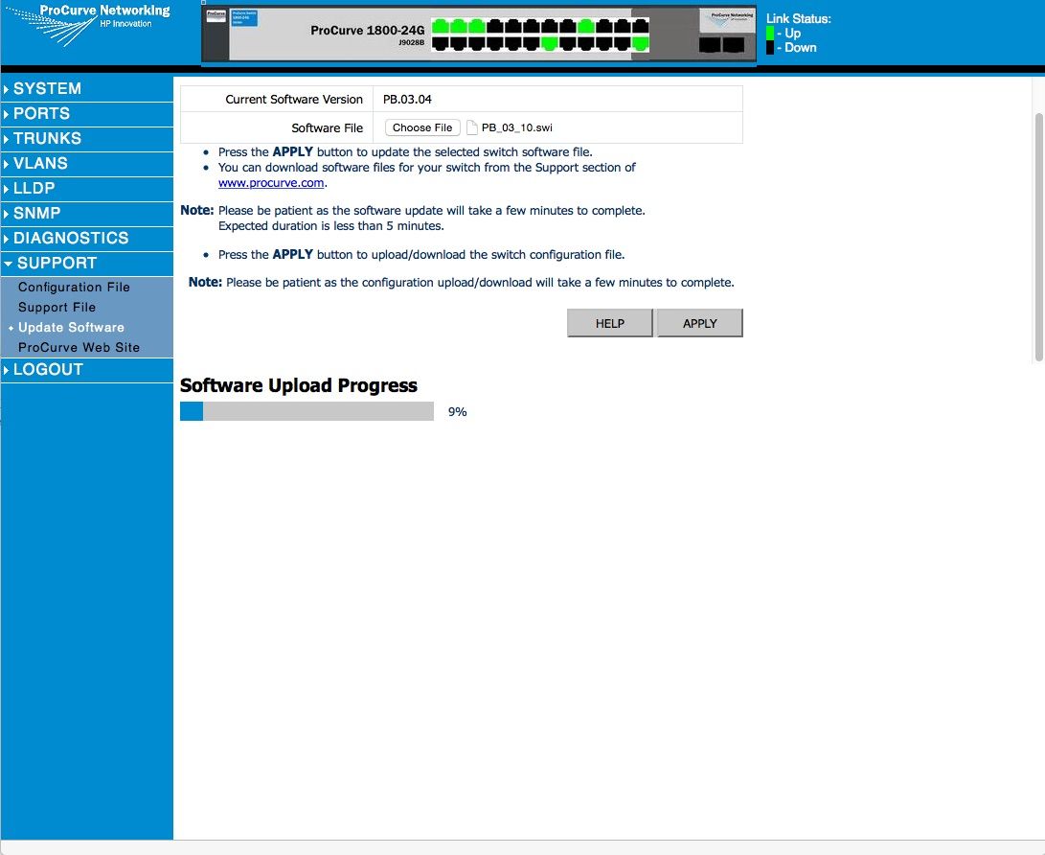
Task: Expand the VLANS menu section
Action: coord(86,163)
